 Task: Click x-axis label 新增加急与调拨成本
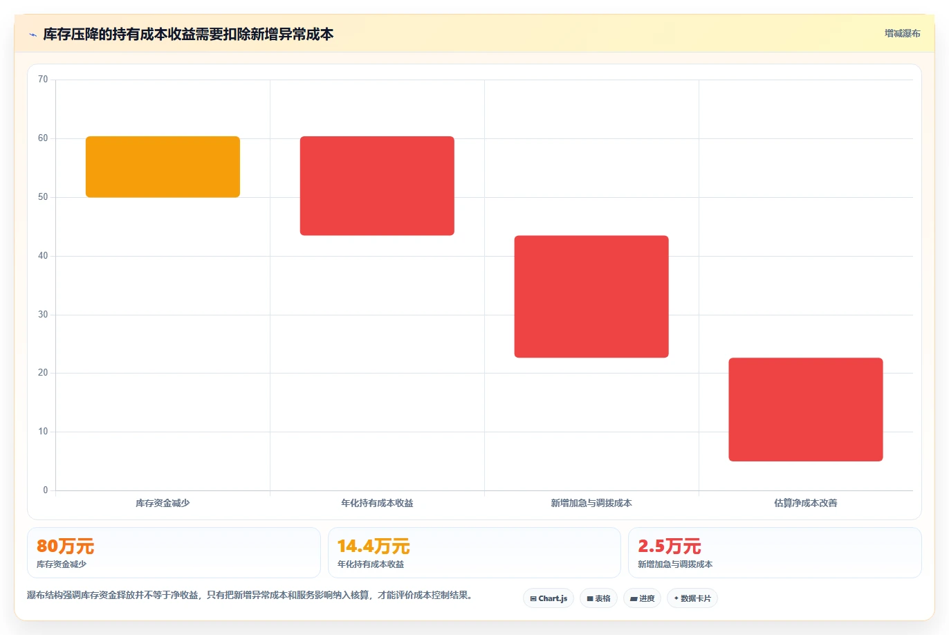(591, 503)
